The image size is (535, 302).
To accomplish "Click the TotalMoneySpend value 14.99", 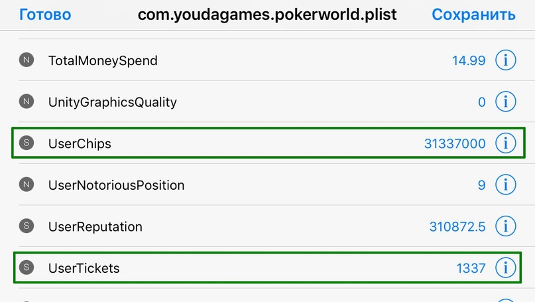I will [x=469, y=60].
